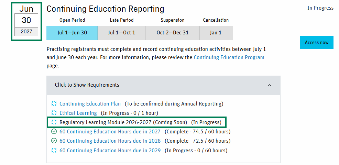Select the Oct 2—Dec 31 Suspension segment

click(x=173, y=33)
